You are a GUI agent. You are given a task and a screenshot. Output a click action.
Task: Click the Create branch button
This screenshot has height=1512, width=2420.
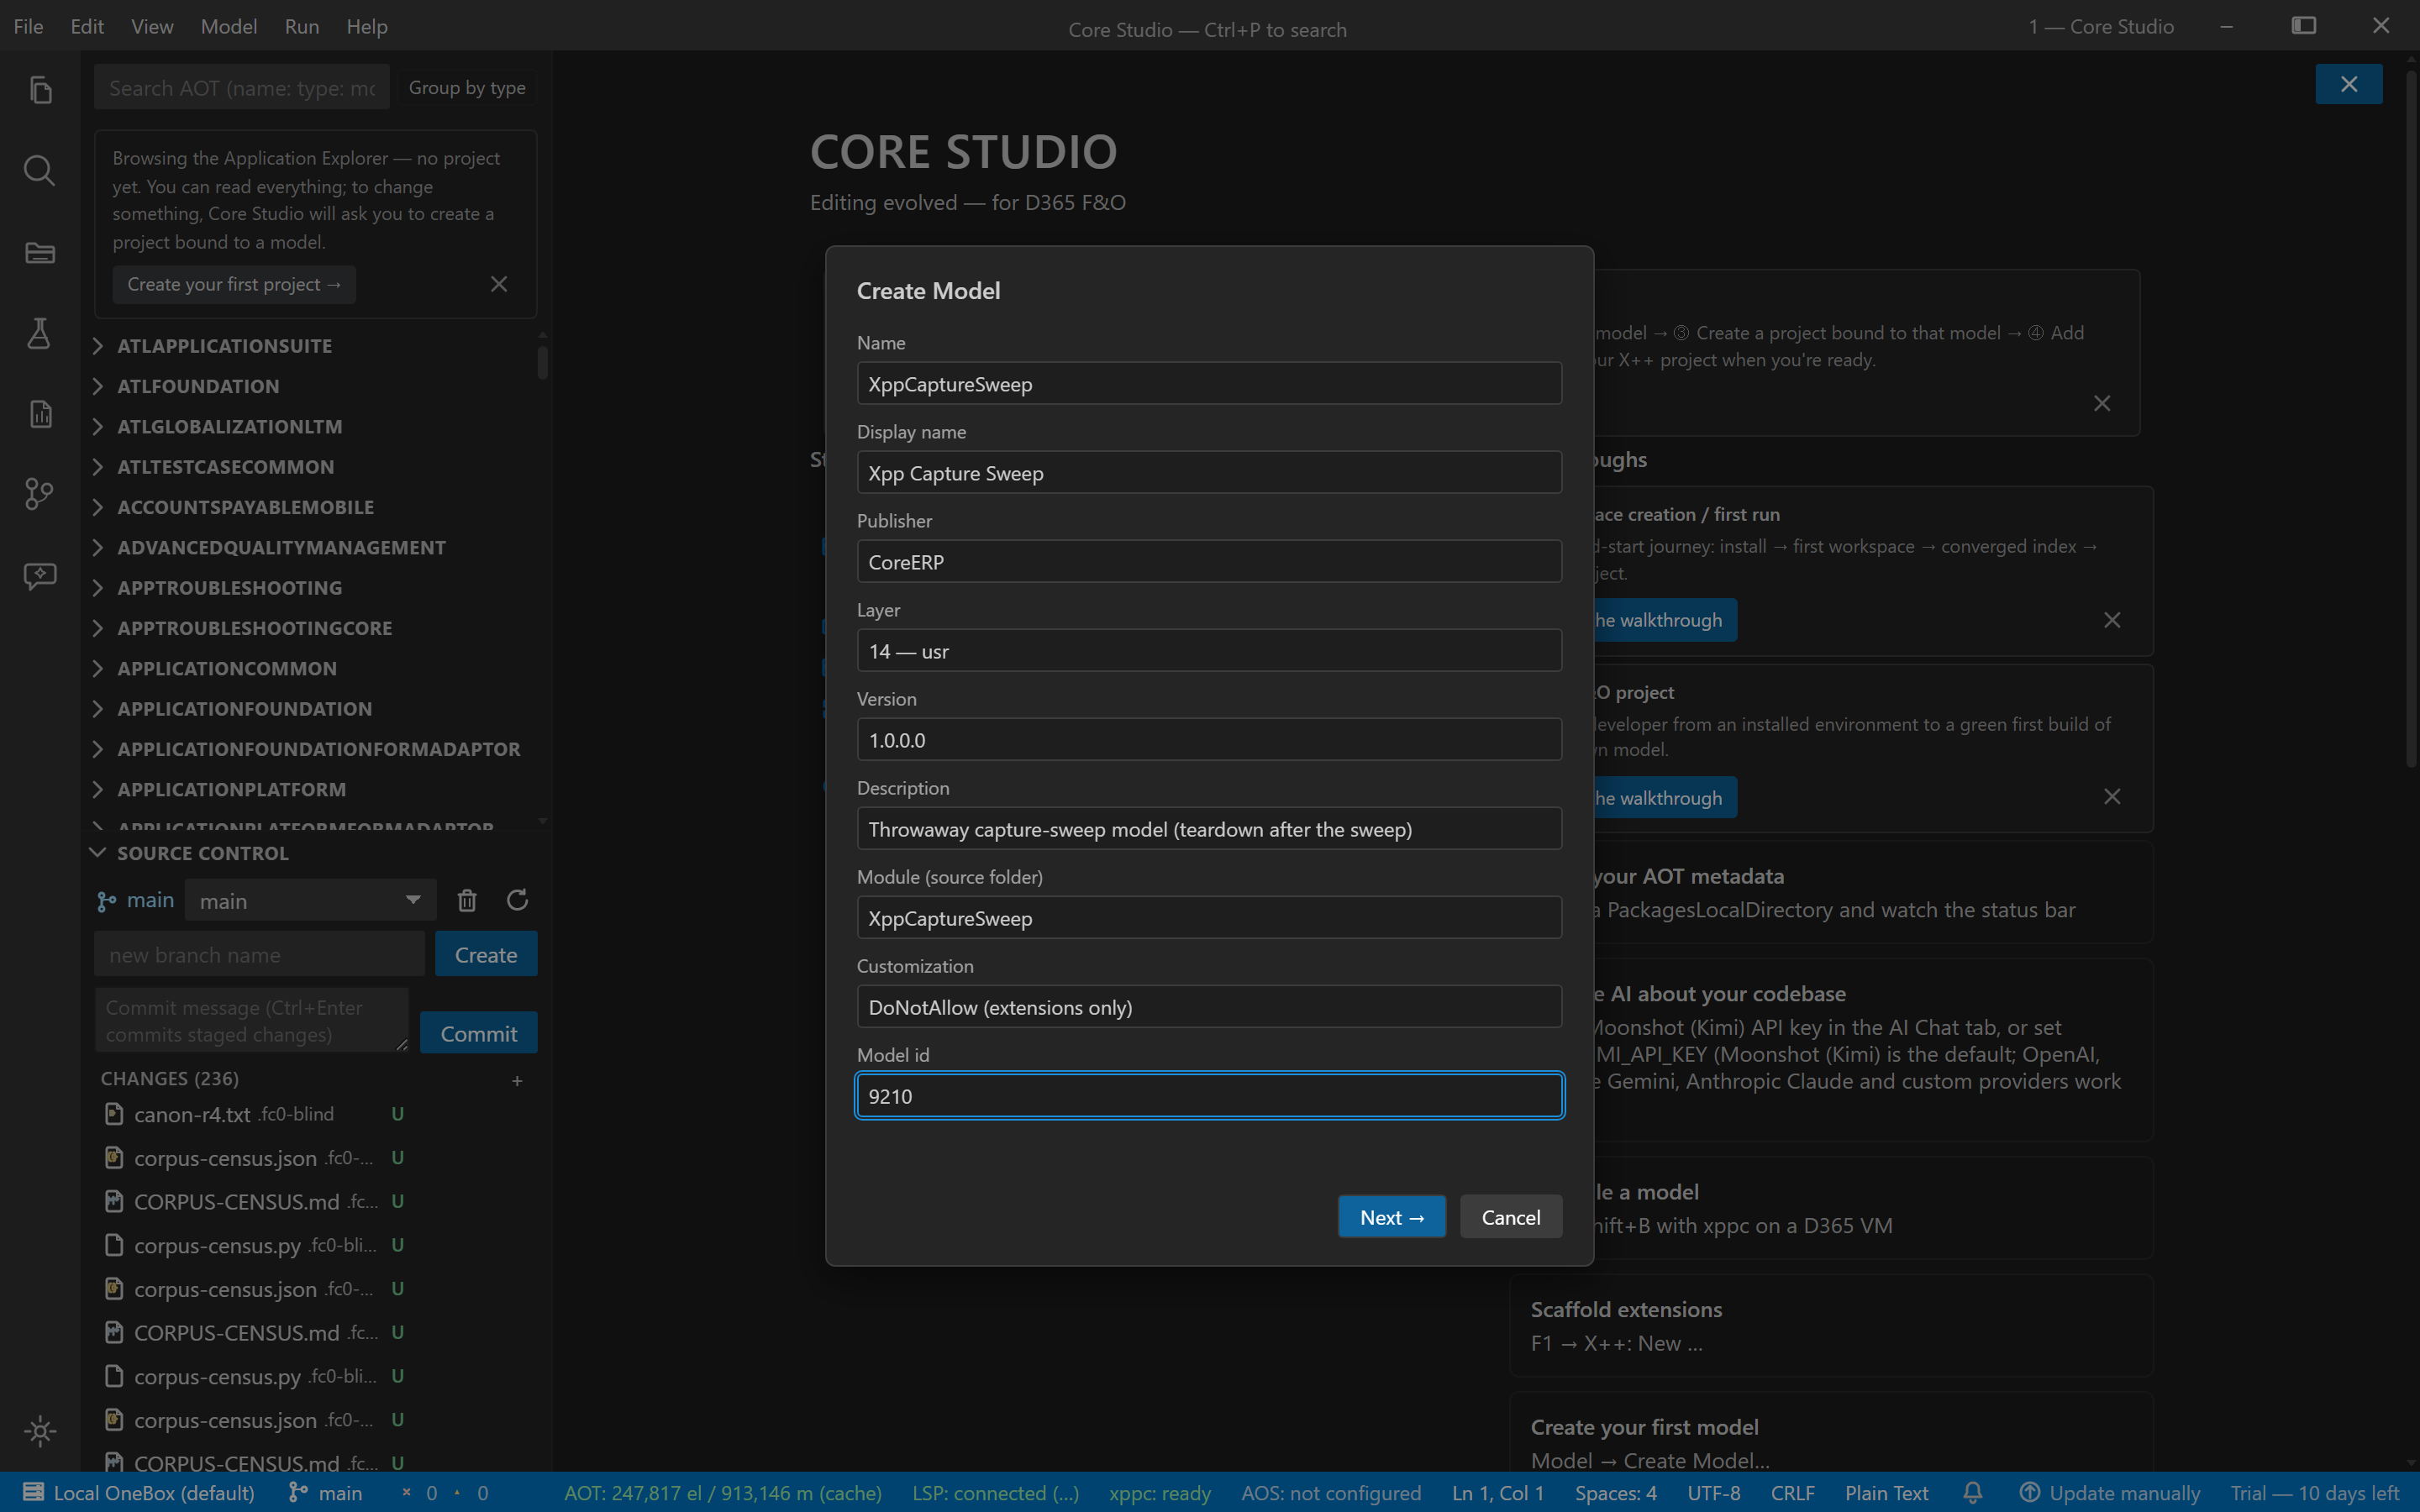[486, 954]
